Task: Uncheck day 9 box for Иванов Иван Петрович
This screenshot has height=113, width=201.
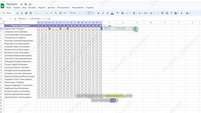Action: click(68, 29)
